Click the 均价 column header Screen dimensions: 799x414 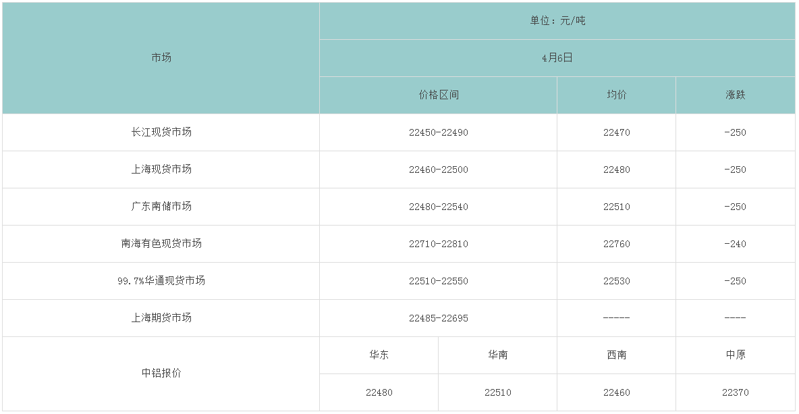tap(617, 95)
